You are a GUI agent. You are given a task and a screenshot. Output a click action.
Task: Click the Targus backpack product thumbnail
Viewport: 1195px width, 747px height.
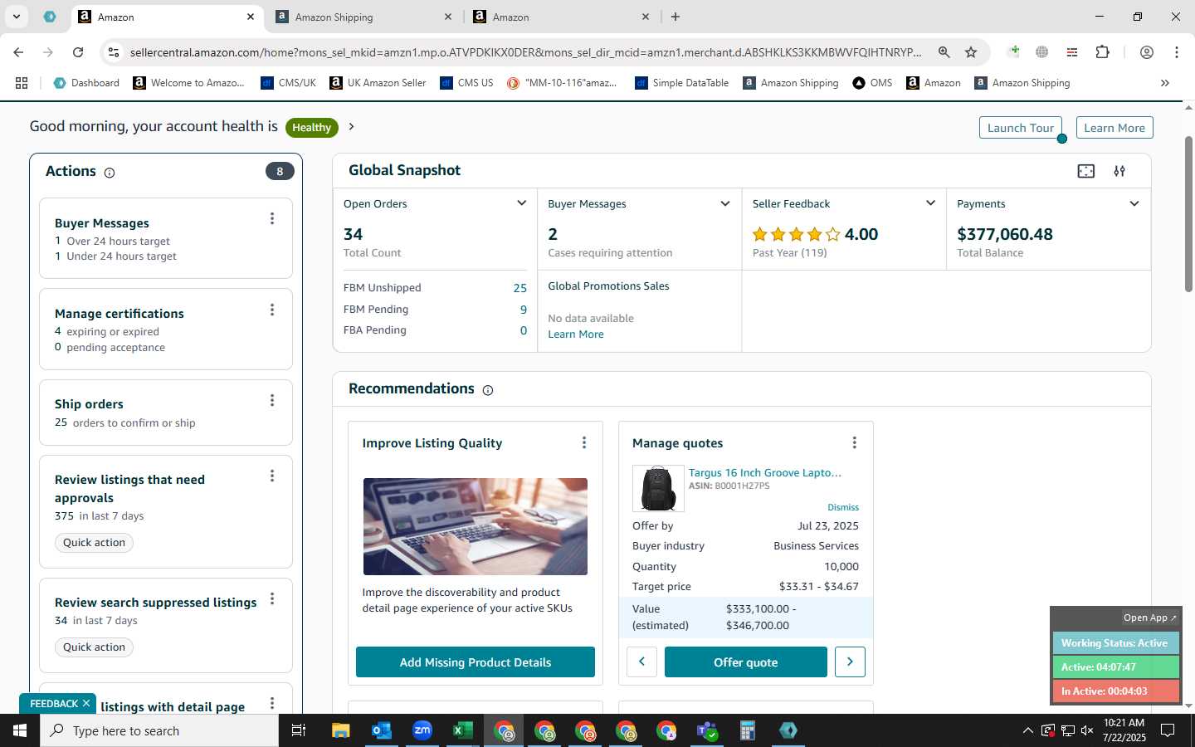pos(658,488)
